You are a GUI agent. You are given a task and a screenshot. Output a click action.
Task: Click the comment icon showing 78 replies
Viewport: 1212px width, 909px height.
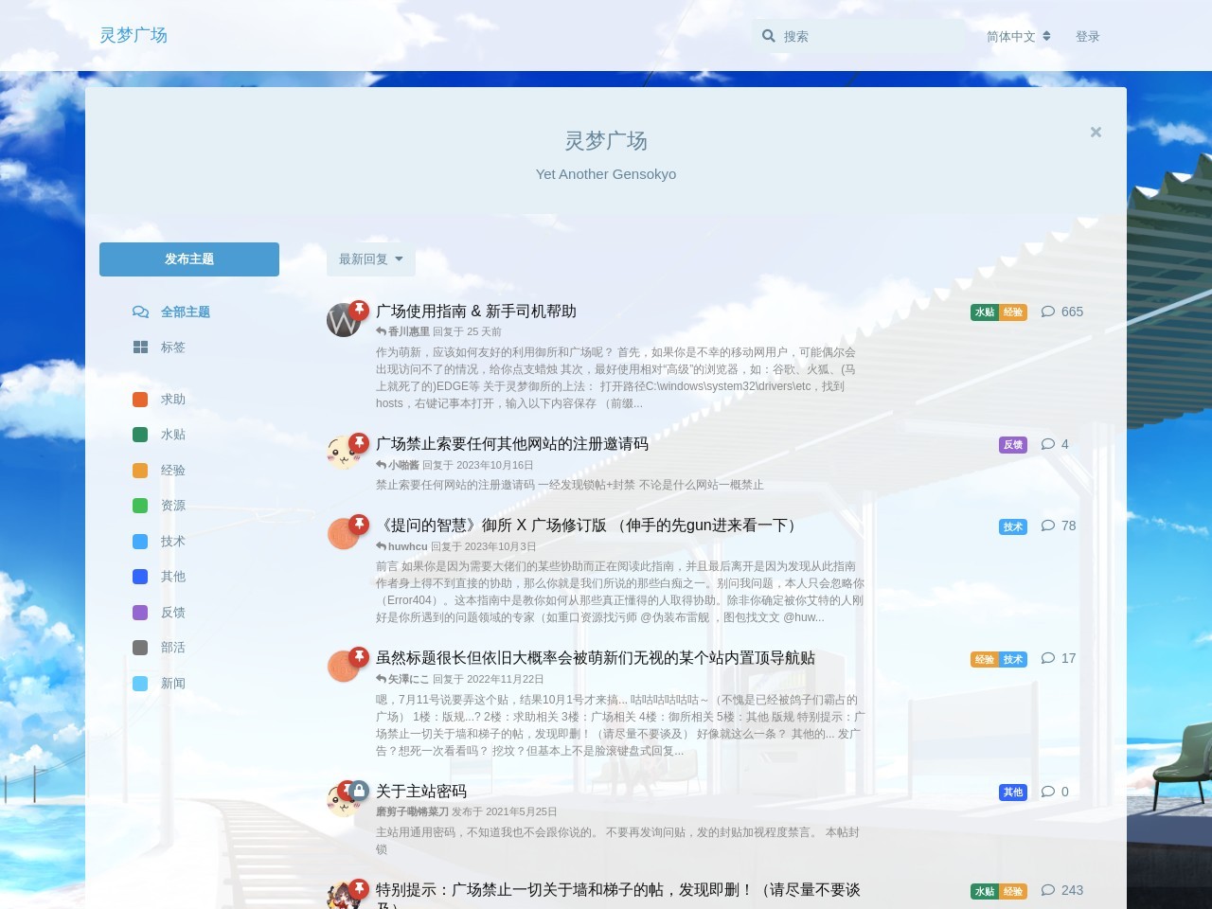[x=1048, y=526]
